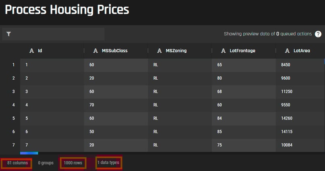
Task: Click the 81 columns status label
Action: point(17,163)
